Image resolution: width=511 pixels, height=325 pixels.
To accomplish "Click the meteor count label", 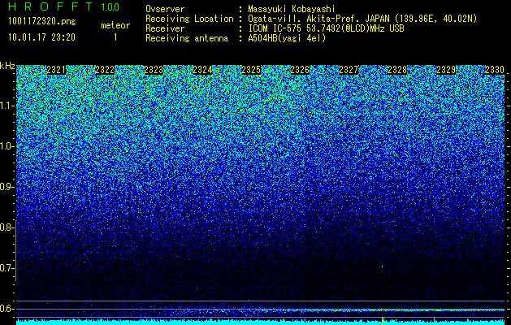I will [115, 25].
